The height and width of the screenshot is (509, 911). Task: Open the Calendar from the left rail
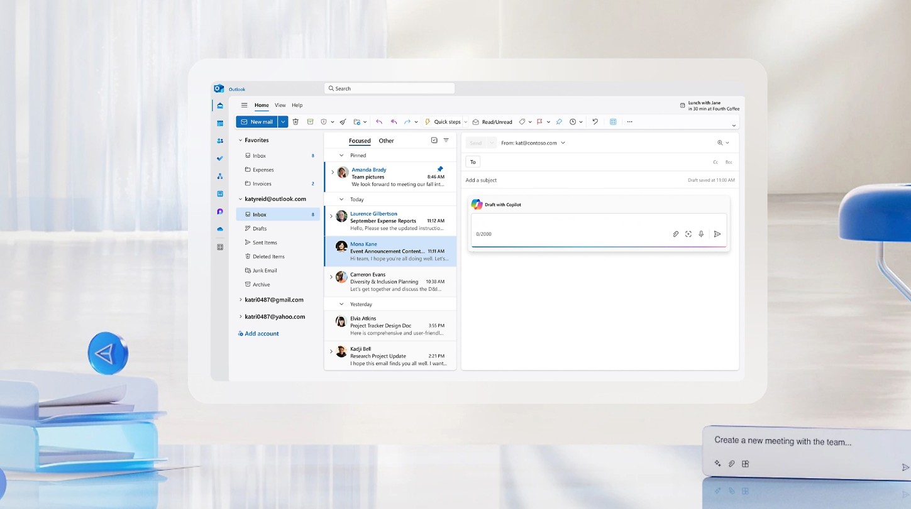[220, 123]
